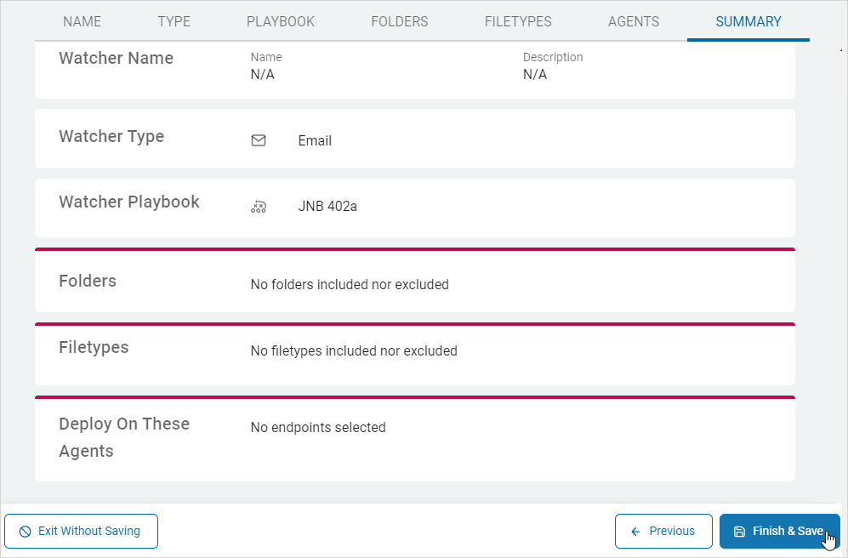Go back with the Previous button
The height and width of the screenshot is (558, 848).
click(x=663, y=531)
